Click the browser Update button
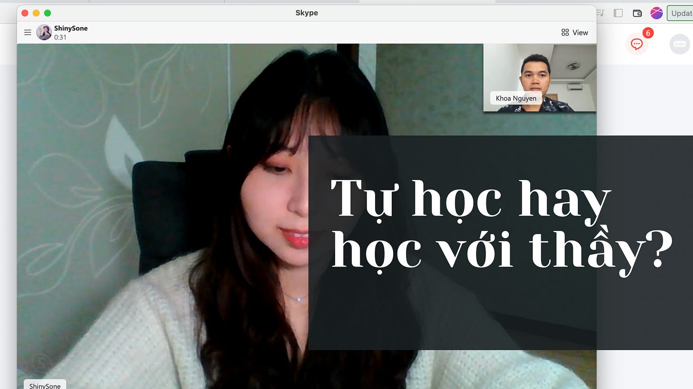 coord(680,13)
